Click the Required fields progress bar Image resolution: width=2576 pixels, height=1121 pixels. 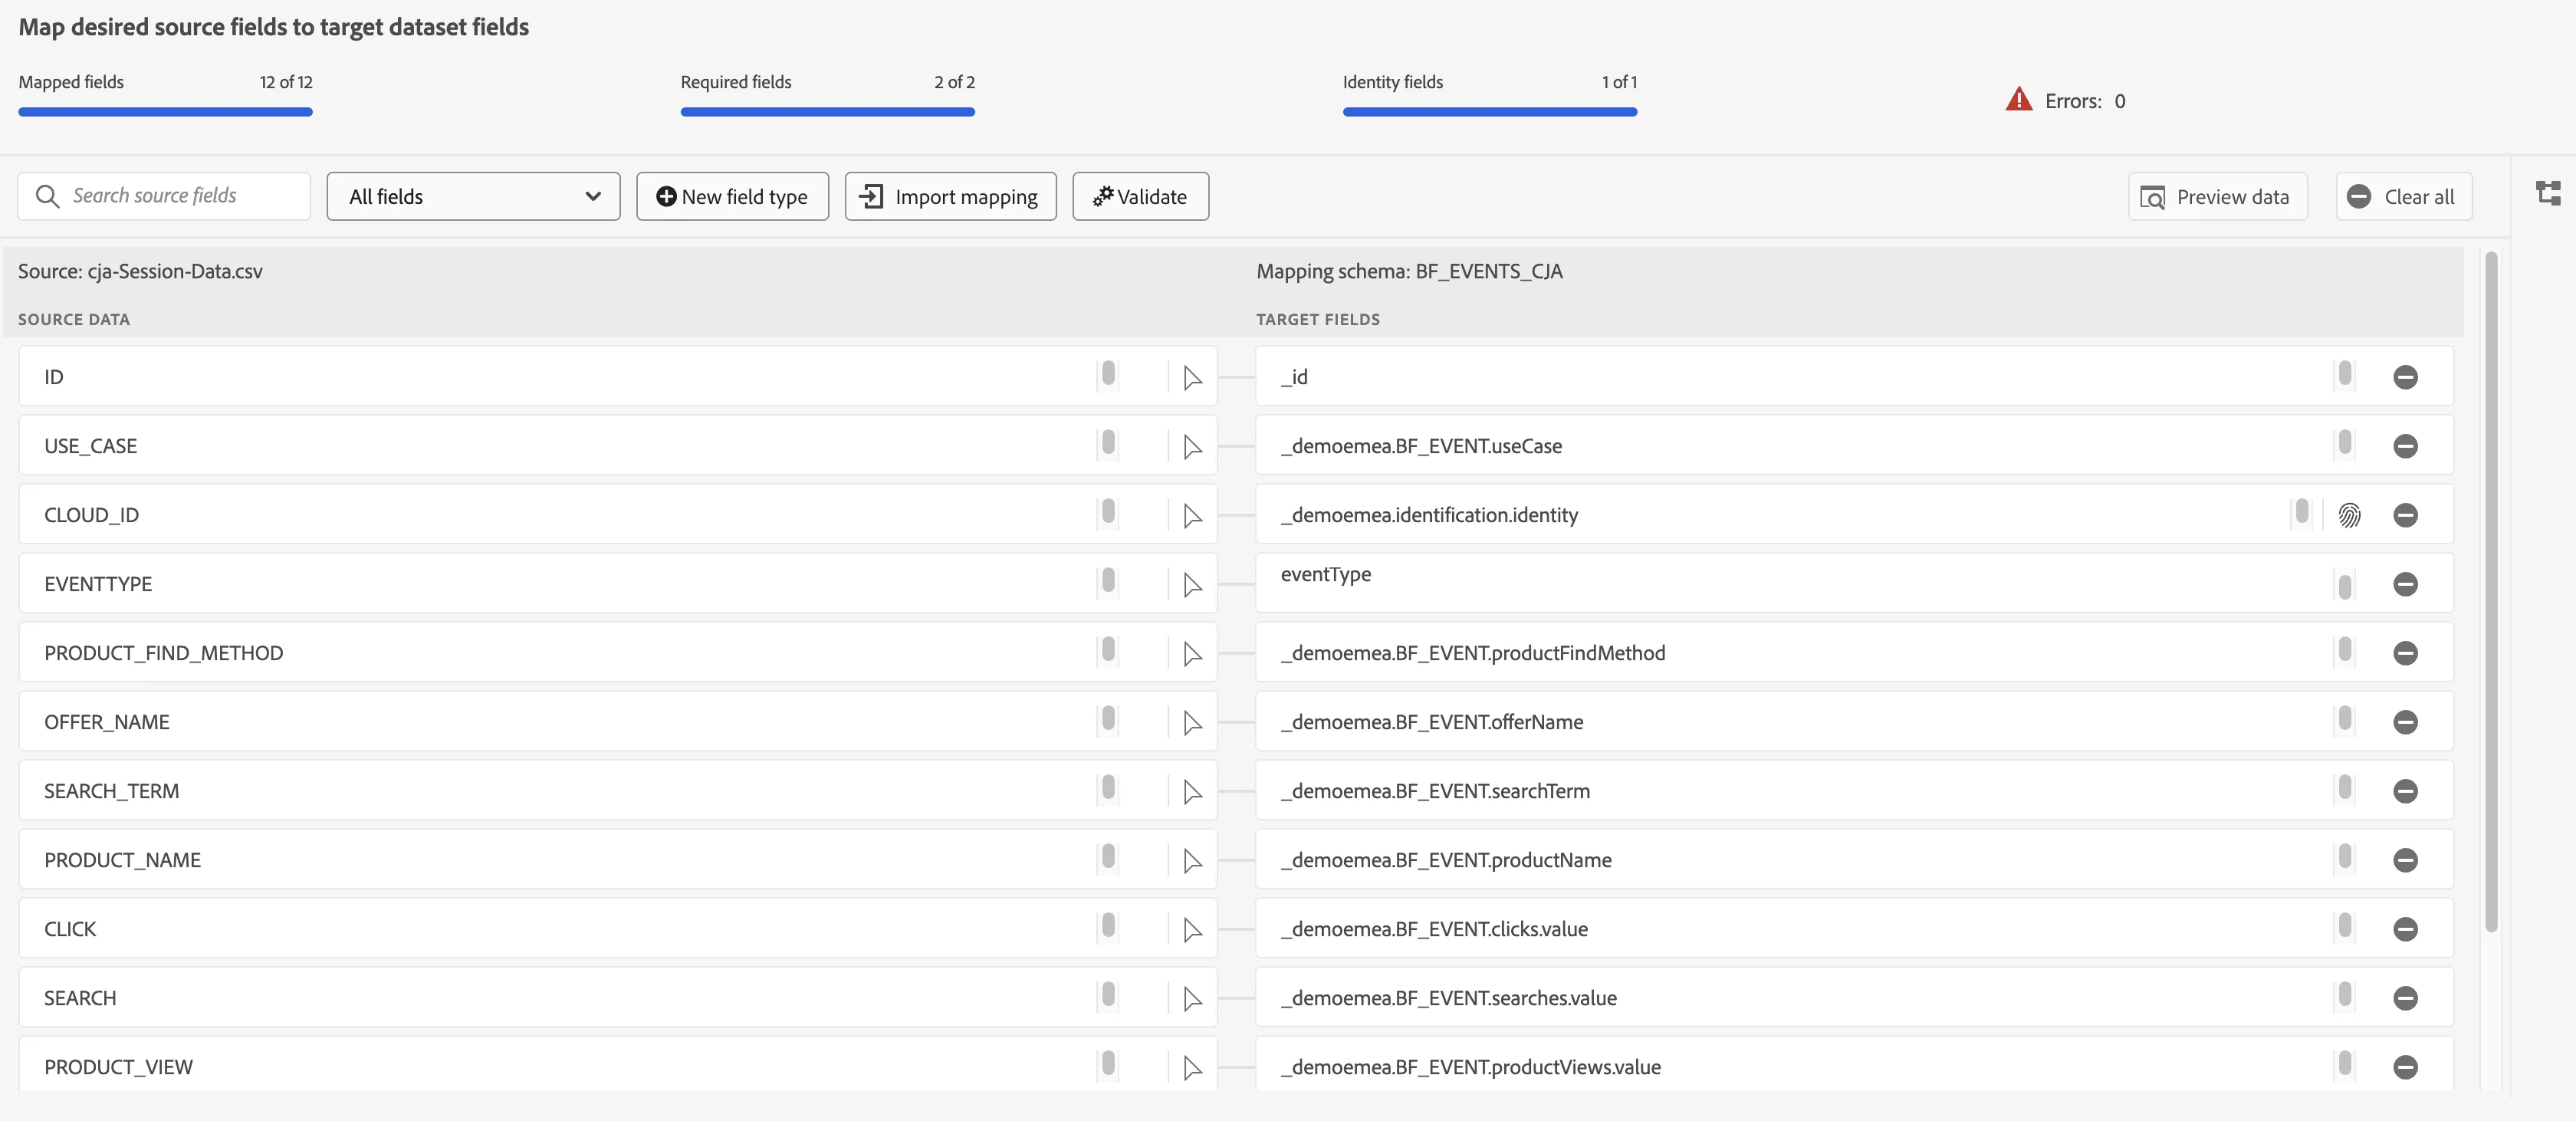click(x=827, y=112)
